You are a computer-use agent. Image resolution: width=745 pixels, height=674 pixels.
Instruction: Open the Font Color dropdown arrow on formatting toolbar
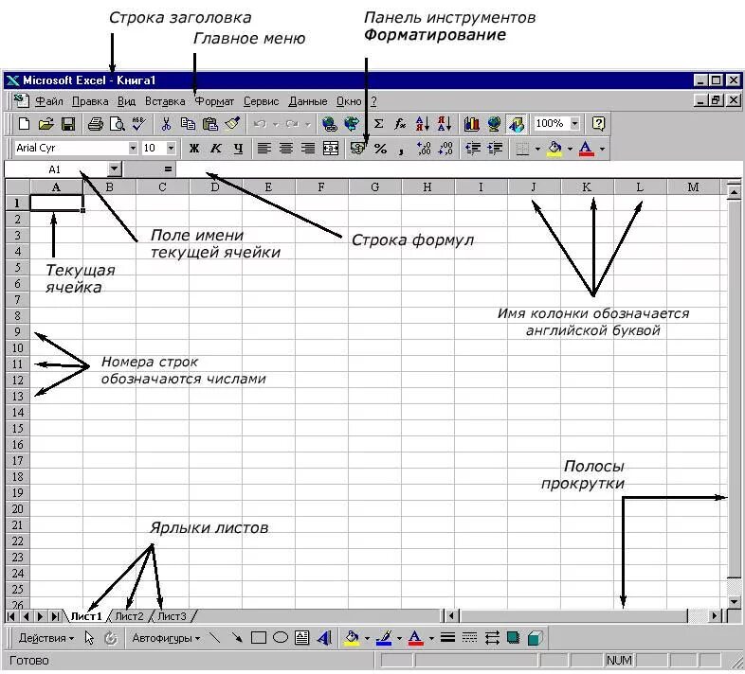tap(602, 149)
